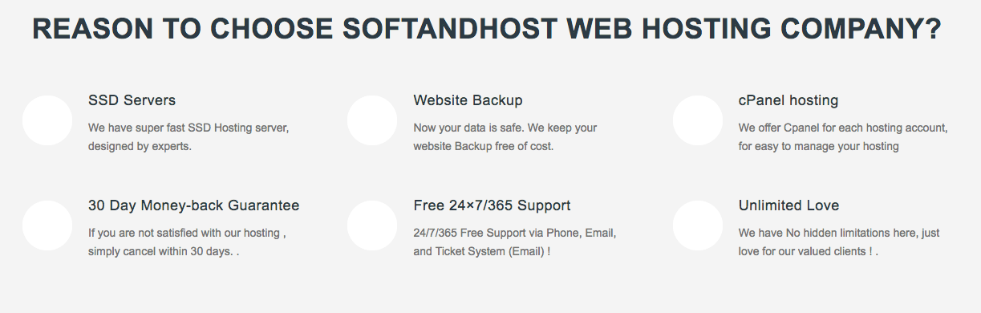The image size is (981, 313).
Task: Select the Website Backup heading
Action: coord(468,100)
